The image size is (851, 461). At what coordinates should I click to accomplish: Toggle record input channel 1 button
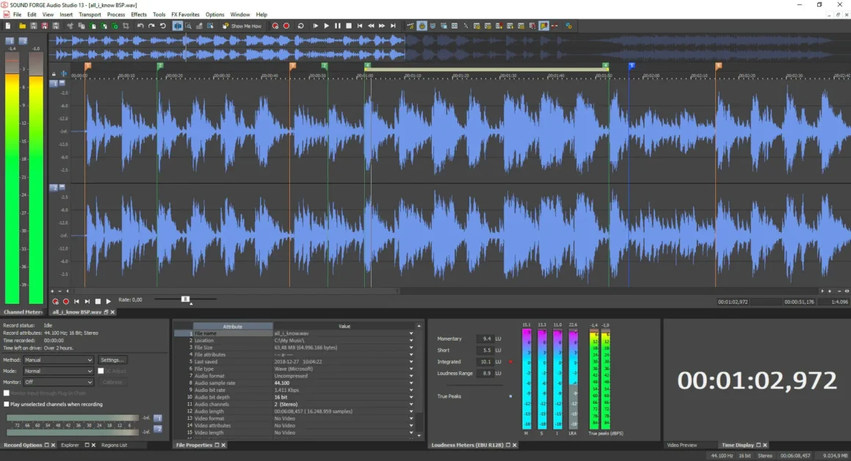pyautogui.click(x=157, y=418)
